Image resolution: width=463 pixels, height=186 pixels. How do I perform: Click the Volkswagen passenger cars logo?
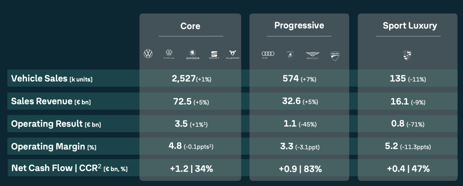[x=148, y=54]
